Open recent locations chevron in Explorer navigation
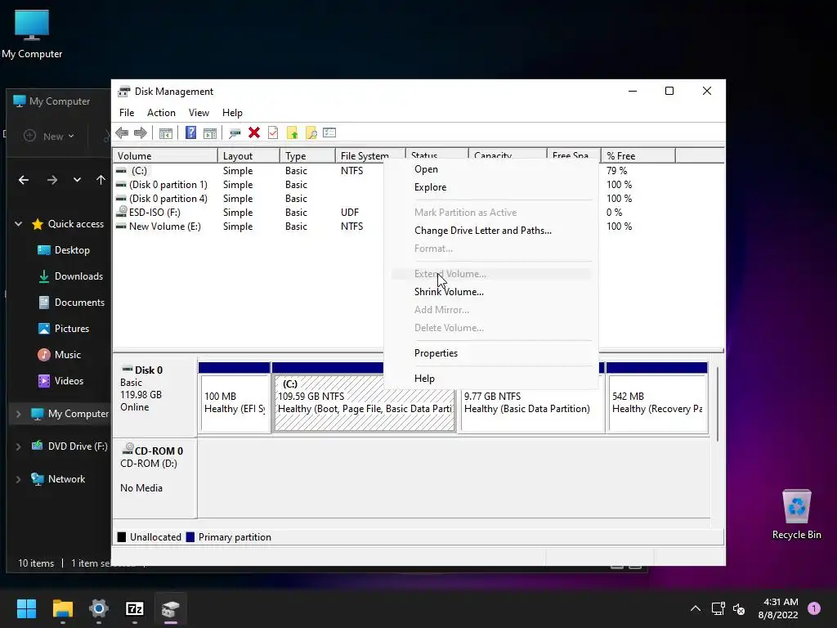837x628 pixels. pos(77,180)
